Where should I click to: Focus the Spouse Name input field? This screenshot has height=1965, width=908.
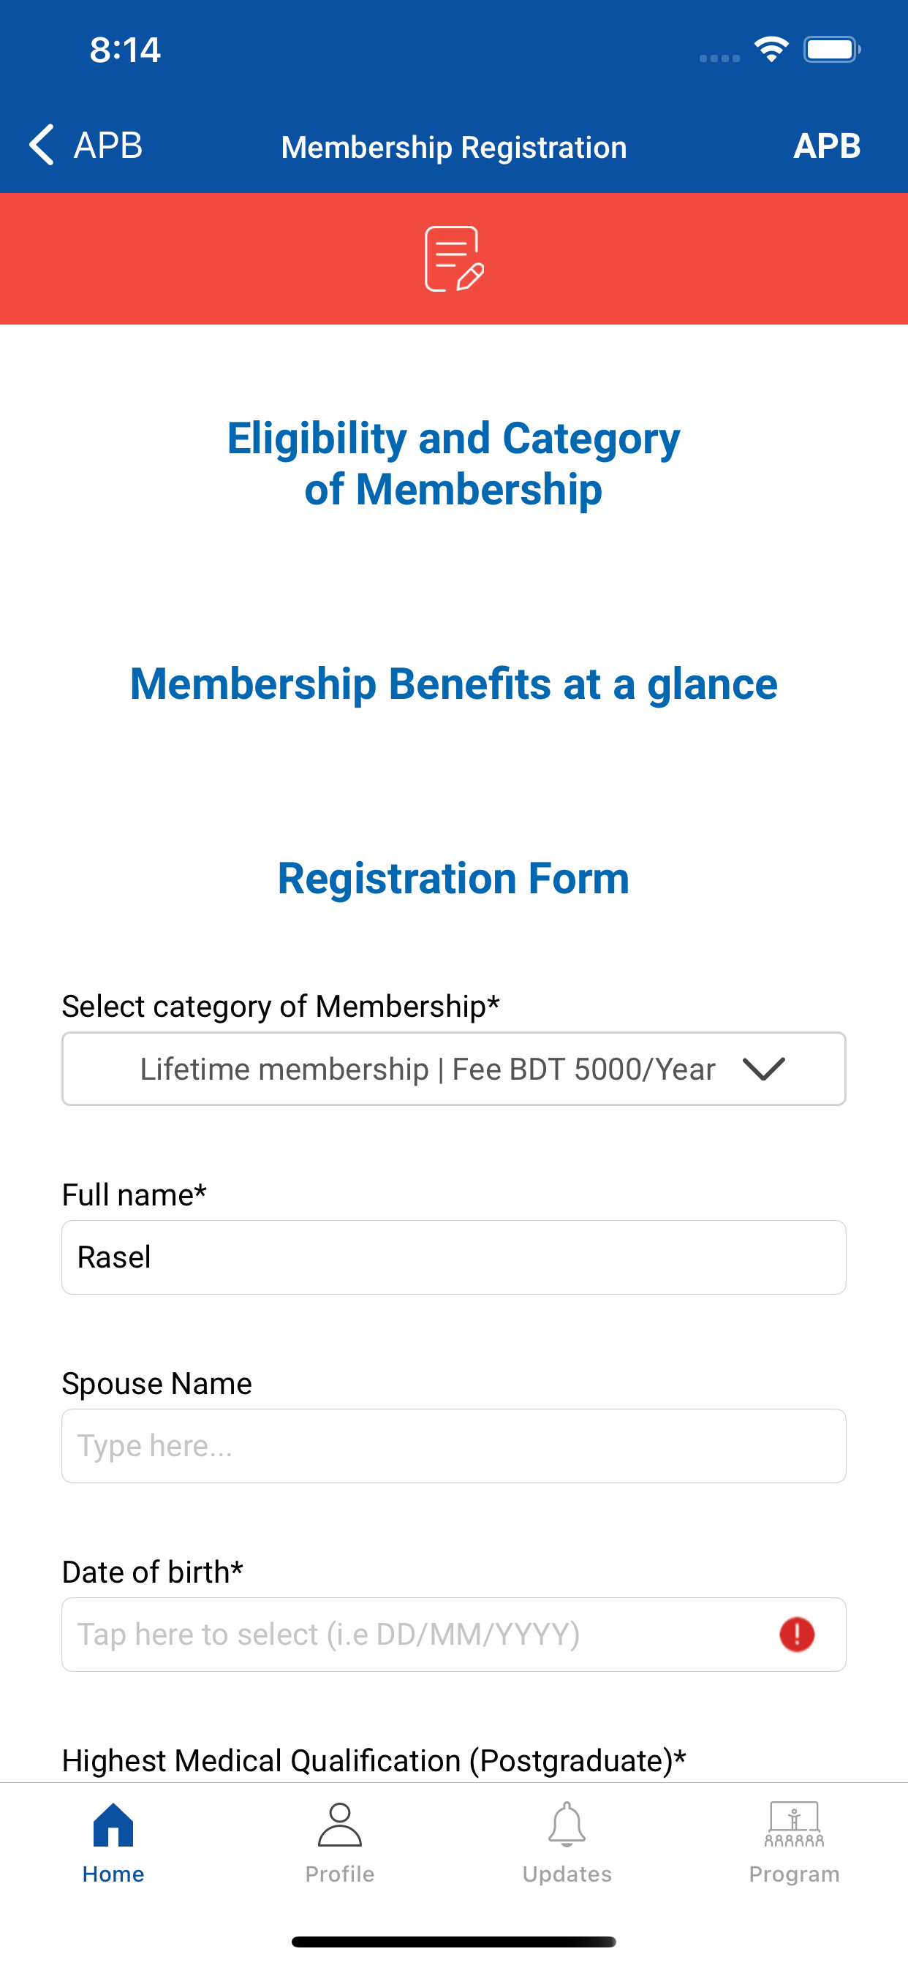coord(454,1445)
